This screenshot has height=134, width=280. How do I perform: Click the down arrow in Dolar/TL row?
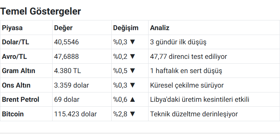[132, 42]
